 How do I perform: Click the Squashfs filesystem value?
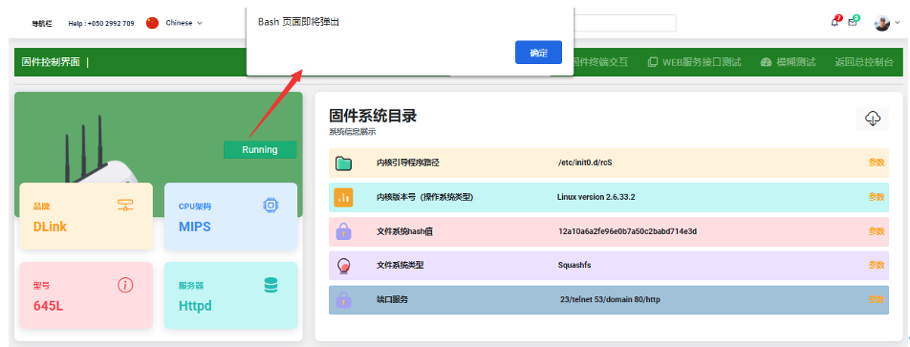pyautogui.click(x=574, y=265)
